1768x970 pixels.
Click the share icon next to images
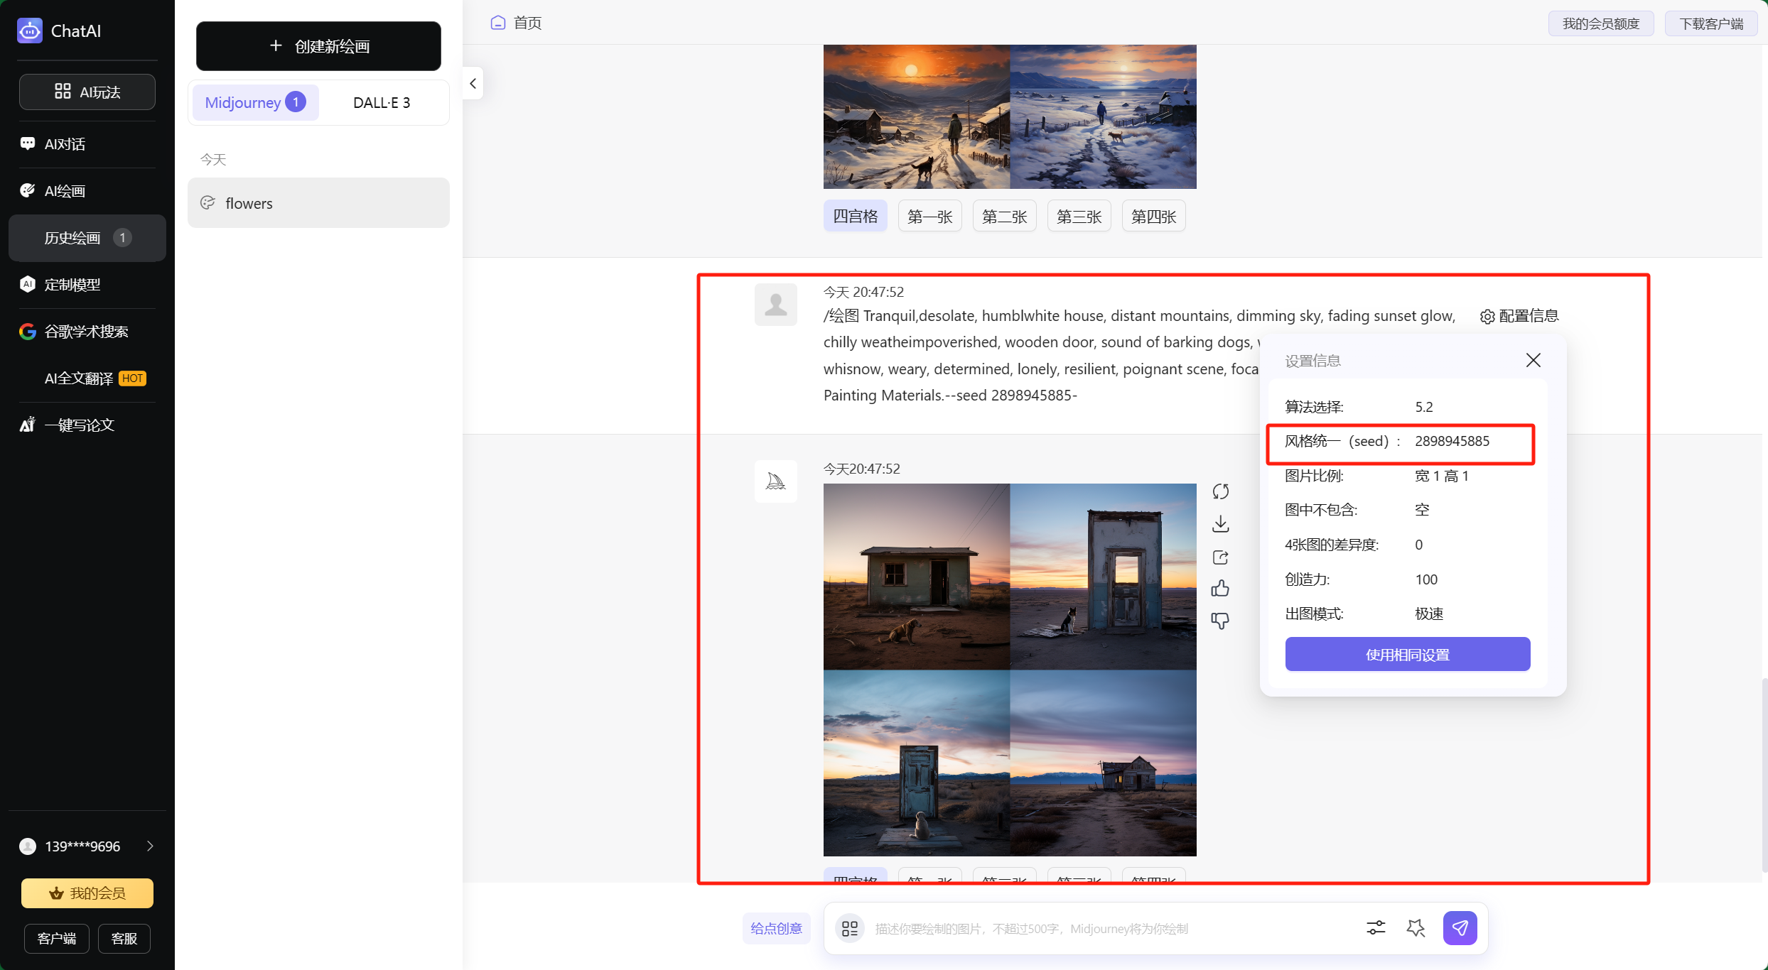[1220, 557]
